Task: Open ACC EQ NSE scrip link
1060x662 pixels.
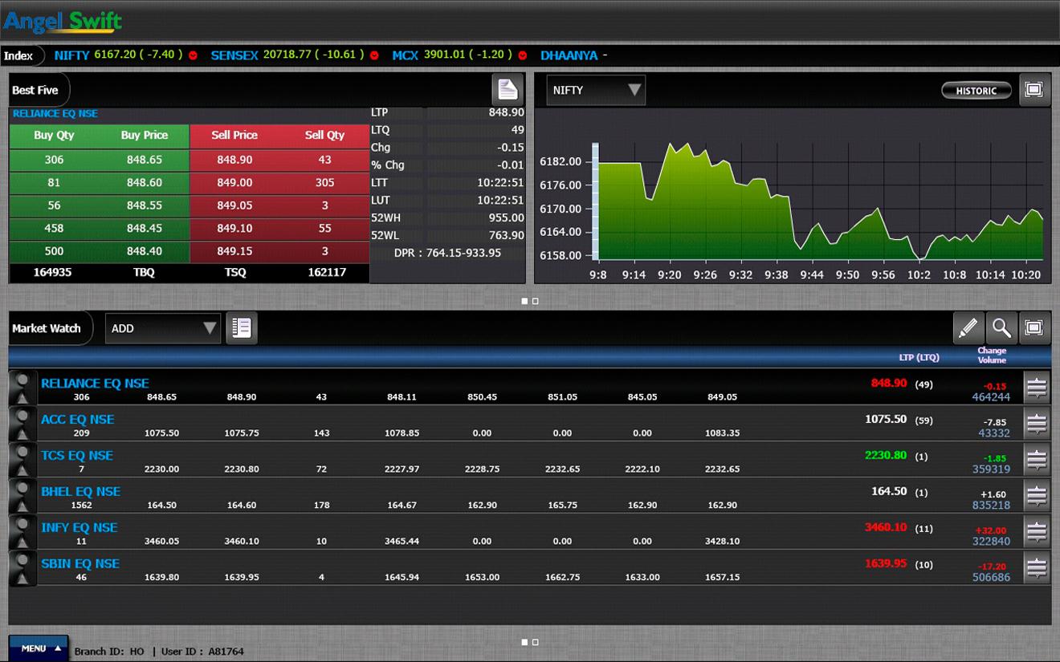Action: point(78,420)
